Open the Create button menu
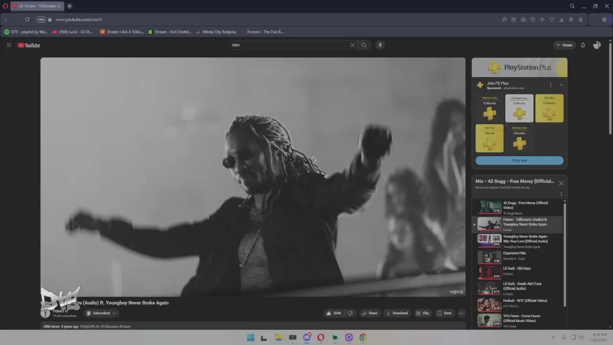Image resolution: width=613 pixels, height=345 pixels. point(565,45)
